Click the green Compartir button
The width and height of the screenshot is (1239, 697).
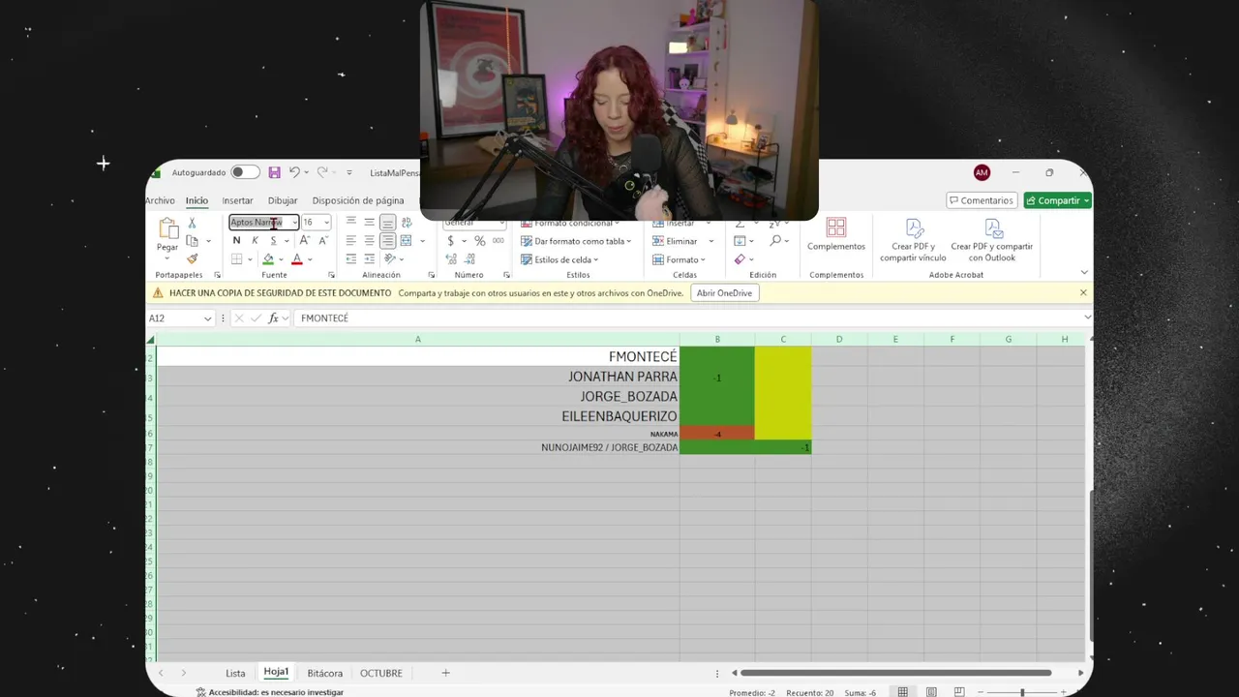[1057, 200]
